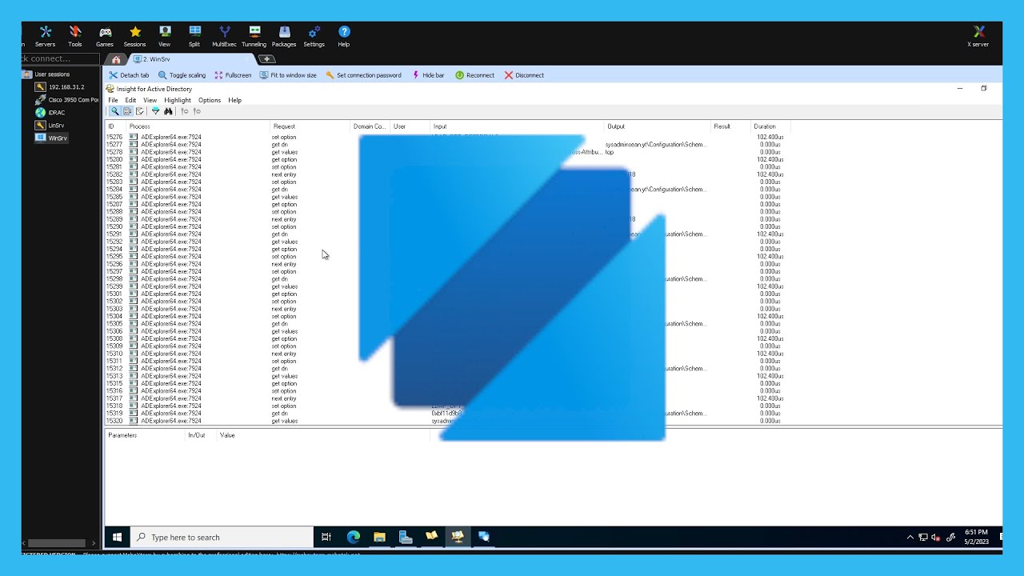Open the File menu in Insight
This screenshot has width=1024, height=576.
click(x=113, y=100)
